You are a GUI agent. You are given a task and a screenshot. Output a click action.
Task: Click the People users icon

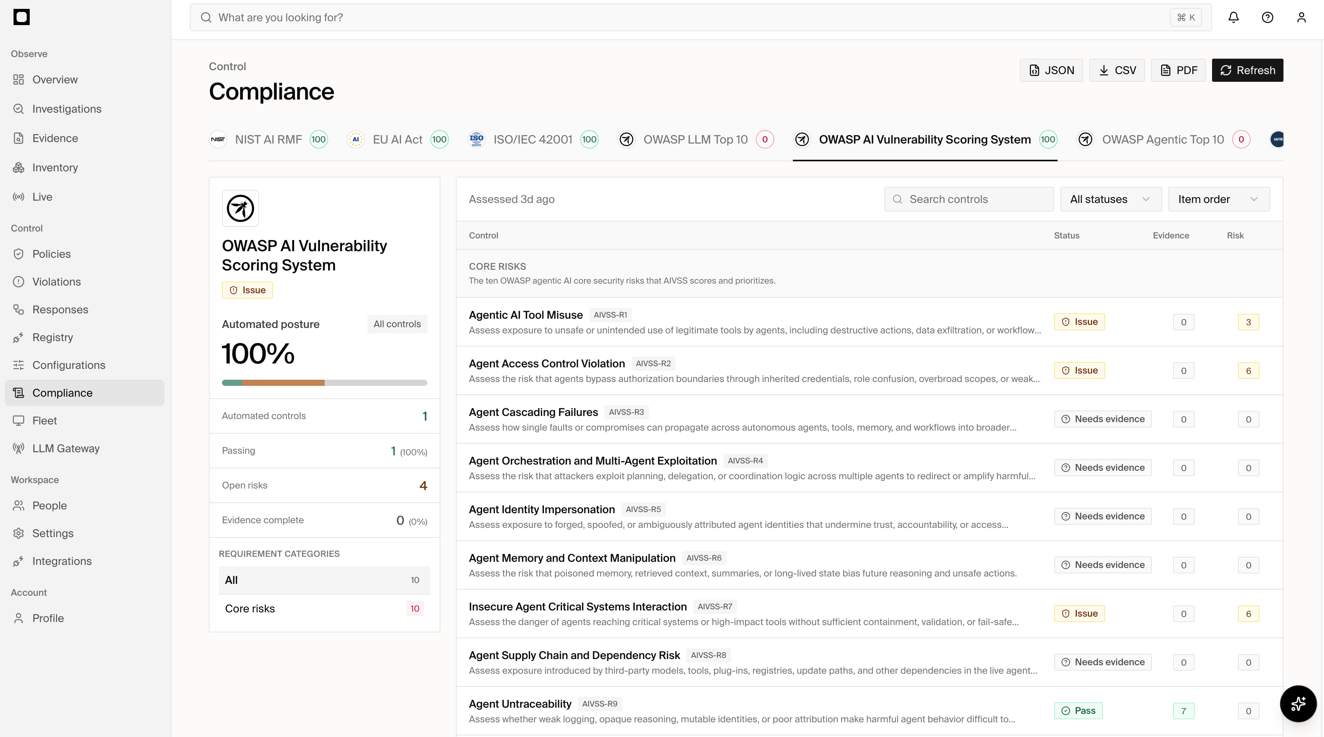pyautogui.click(x=19, y=506)
